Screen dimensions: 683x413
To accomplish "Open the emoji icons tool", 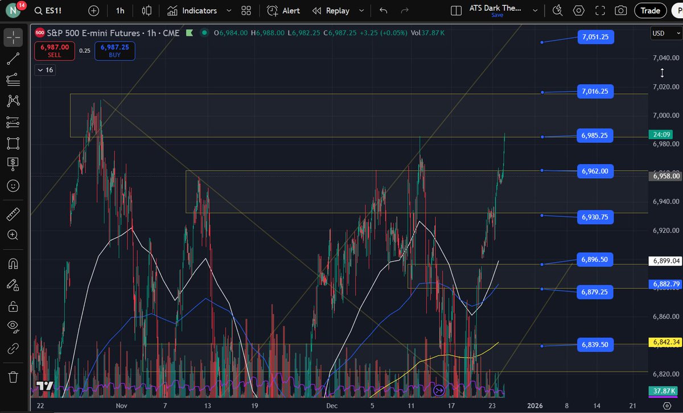I will pos(14,185).
